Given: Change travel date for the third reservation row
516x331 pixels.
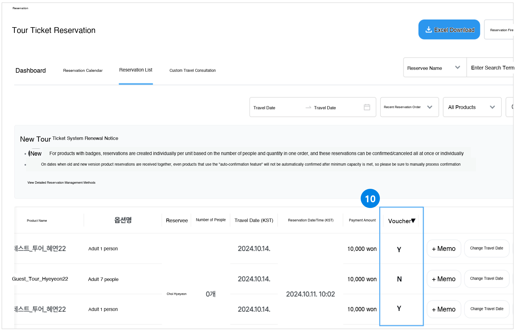Looking at the screenshot, I should (x=486, y=309).
